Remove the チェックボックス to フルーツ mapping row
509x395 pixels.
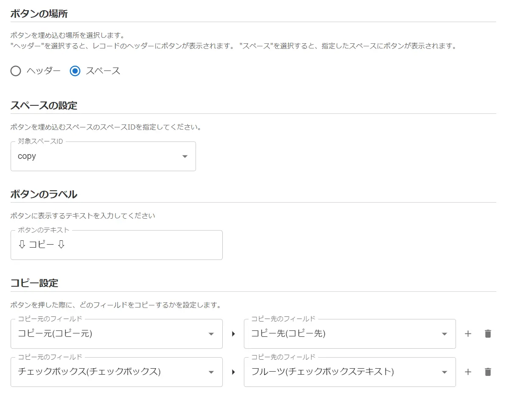tap(488, 372)
